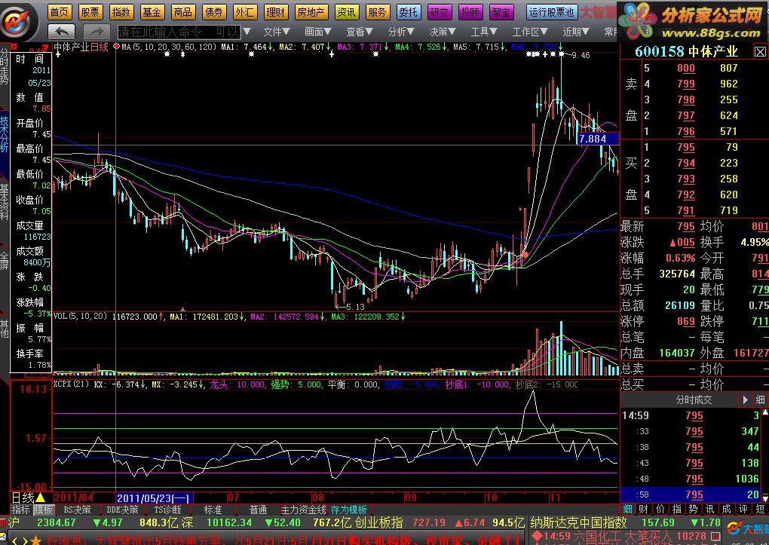Select the DDE决策 template tab
The width and height of the screenshot is (769, 545).
[122, 510]
